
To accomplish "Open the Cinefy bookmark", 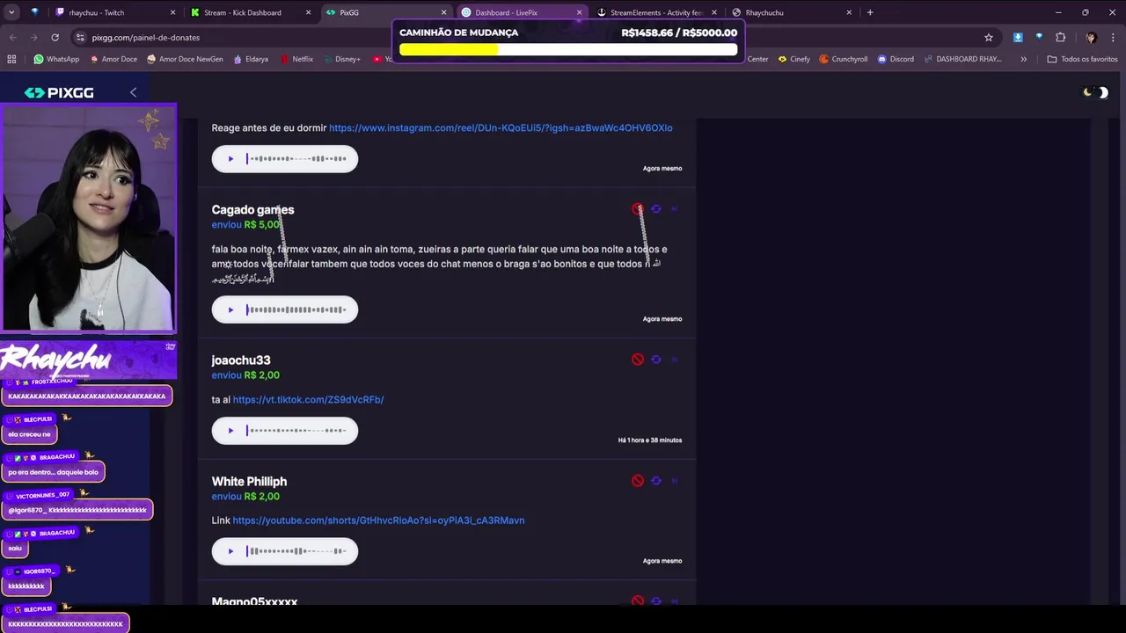I will pos(793,59).
